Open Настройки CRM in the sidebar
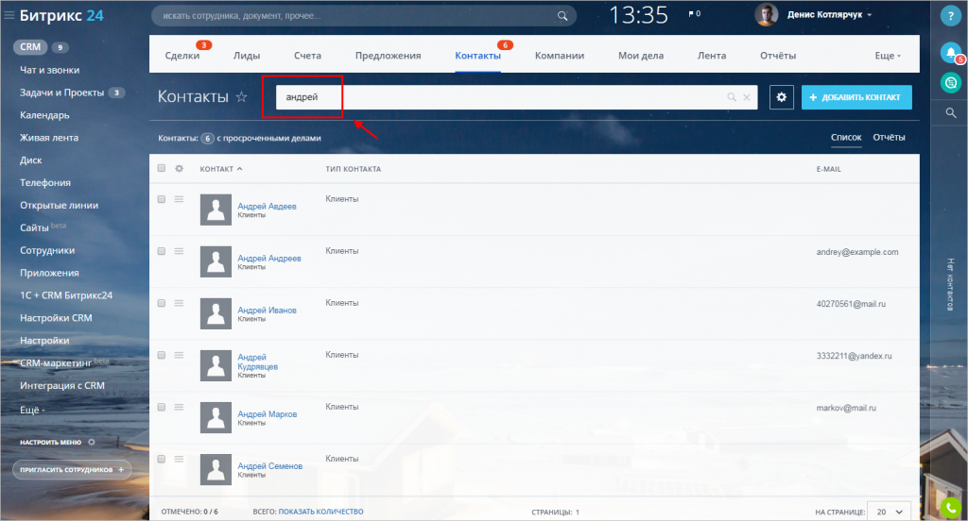 pyautogui.click(x=56, y=318)
